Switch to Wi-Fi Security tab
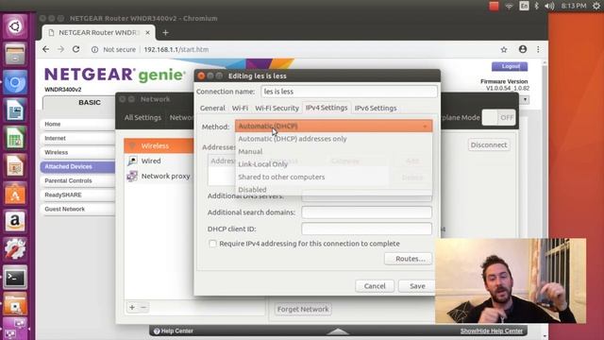Screen dimensions: 604x340 pyautogui.click(x=277, y=108)
